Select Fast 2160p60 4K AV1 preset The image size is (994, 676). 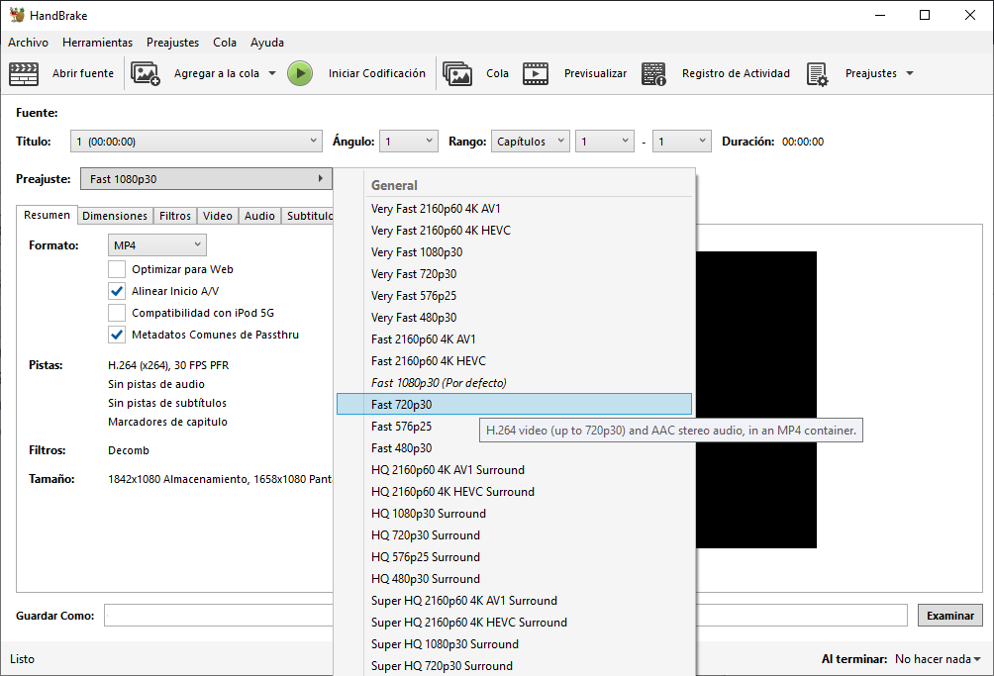(x=514, y=338)
